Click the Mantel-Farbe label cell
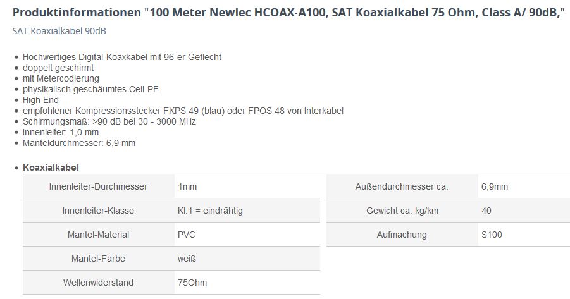This screenshot has height=299, width=570. click(98, 259)
